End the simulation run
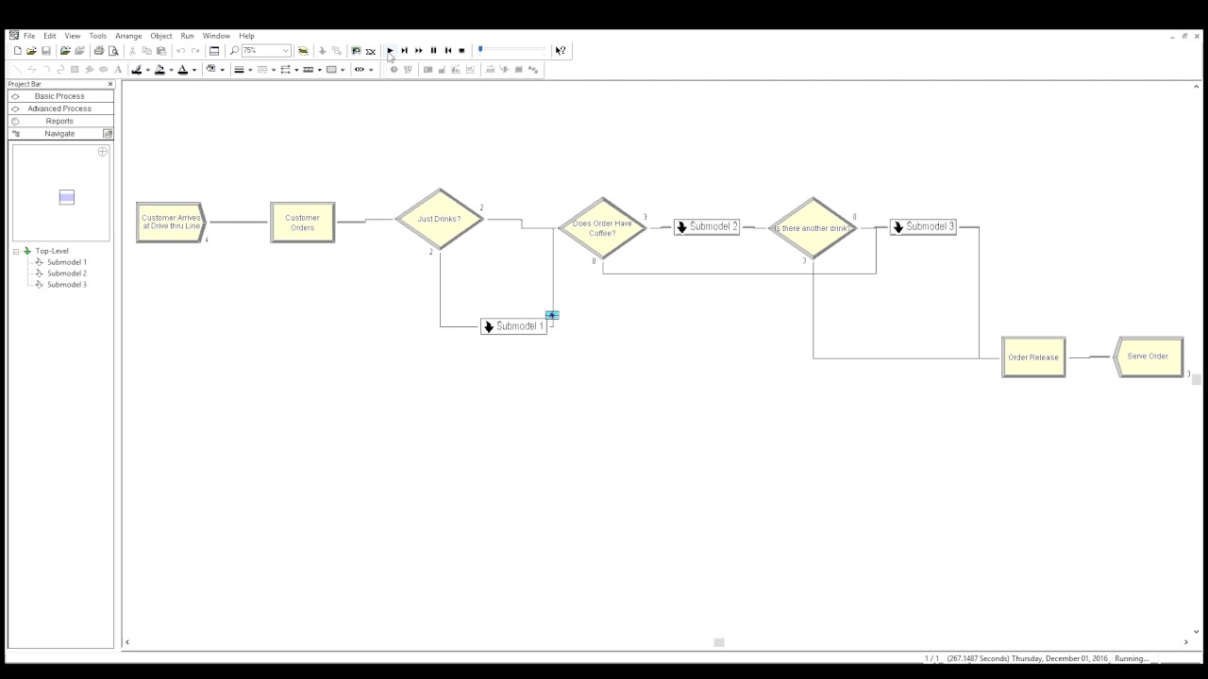Viewport: 1208px width, 679px height. coord(461,51)
